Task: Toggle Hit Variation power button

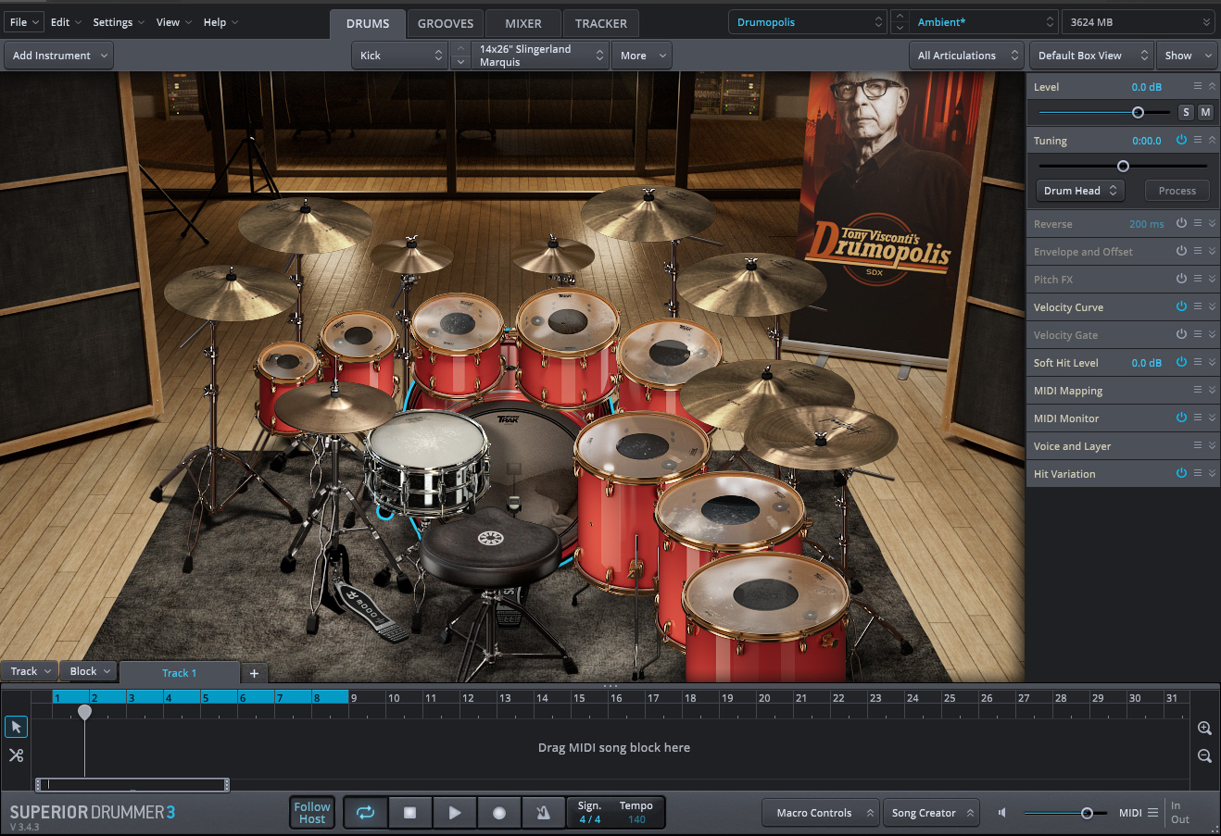Action: click(1181, 473)
